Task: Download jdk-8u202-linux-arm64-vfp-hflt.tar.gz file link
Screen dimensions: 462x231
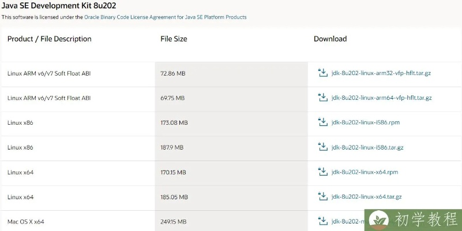Action: (381, 98)
